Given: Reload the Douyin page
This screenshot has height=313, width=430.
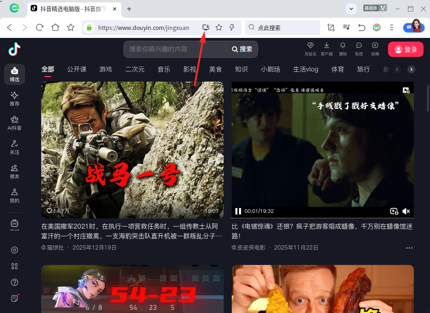Looking at the screenshot, I should click(40, 27).
